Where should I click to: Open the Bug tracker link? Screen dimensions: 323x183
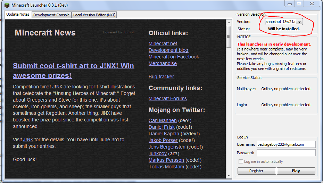(161, 77)
